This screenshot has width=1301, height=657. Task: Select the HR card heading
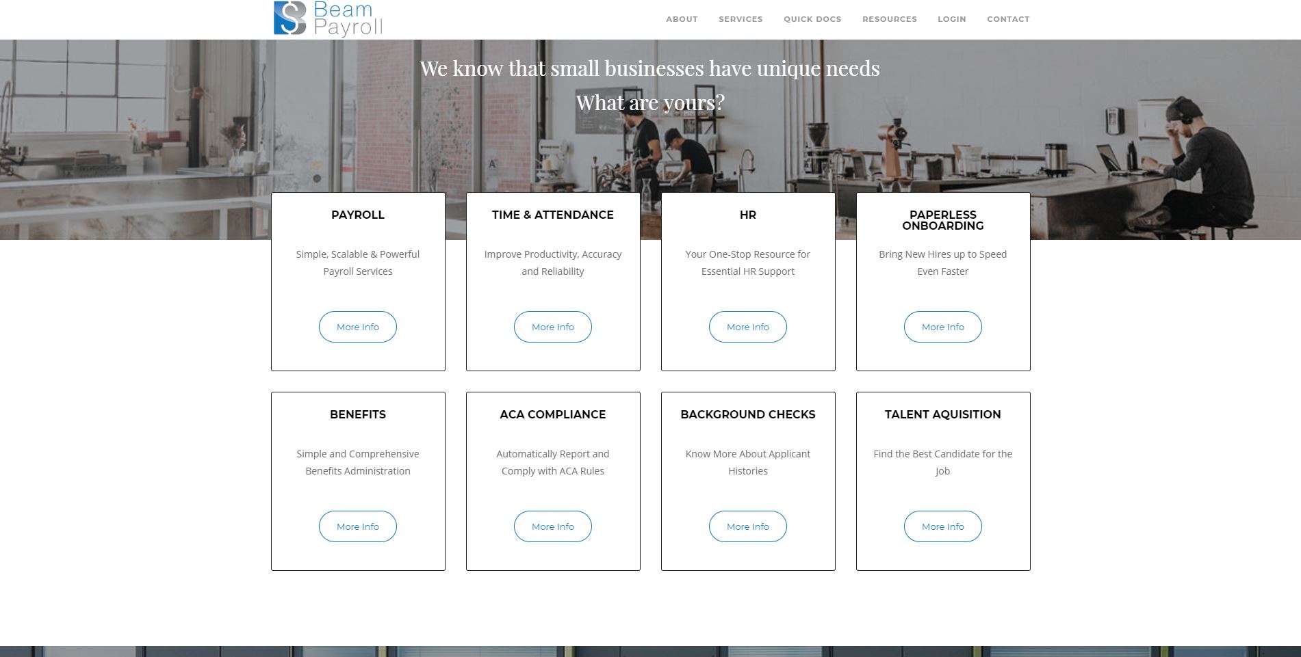pos(748,215)
